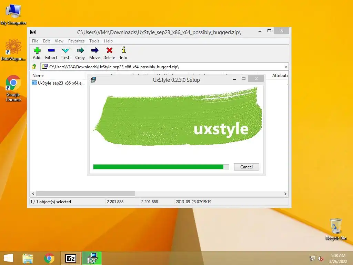Open the Edit menu
The width and height of the screenshot is (353, 265).
pos(47,41)
